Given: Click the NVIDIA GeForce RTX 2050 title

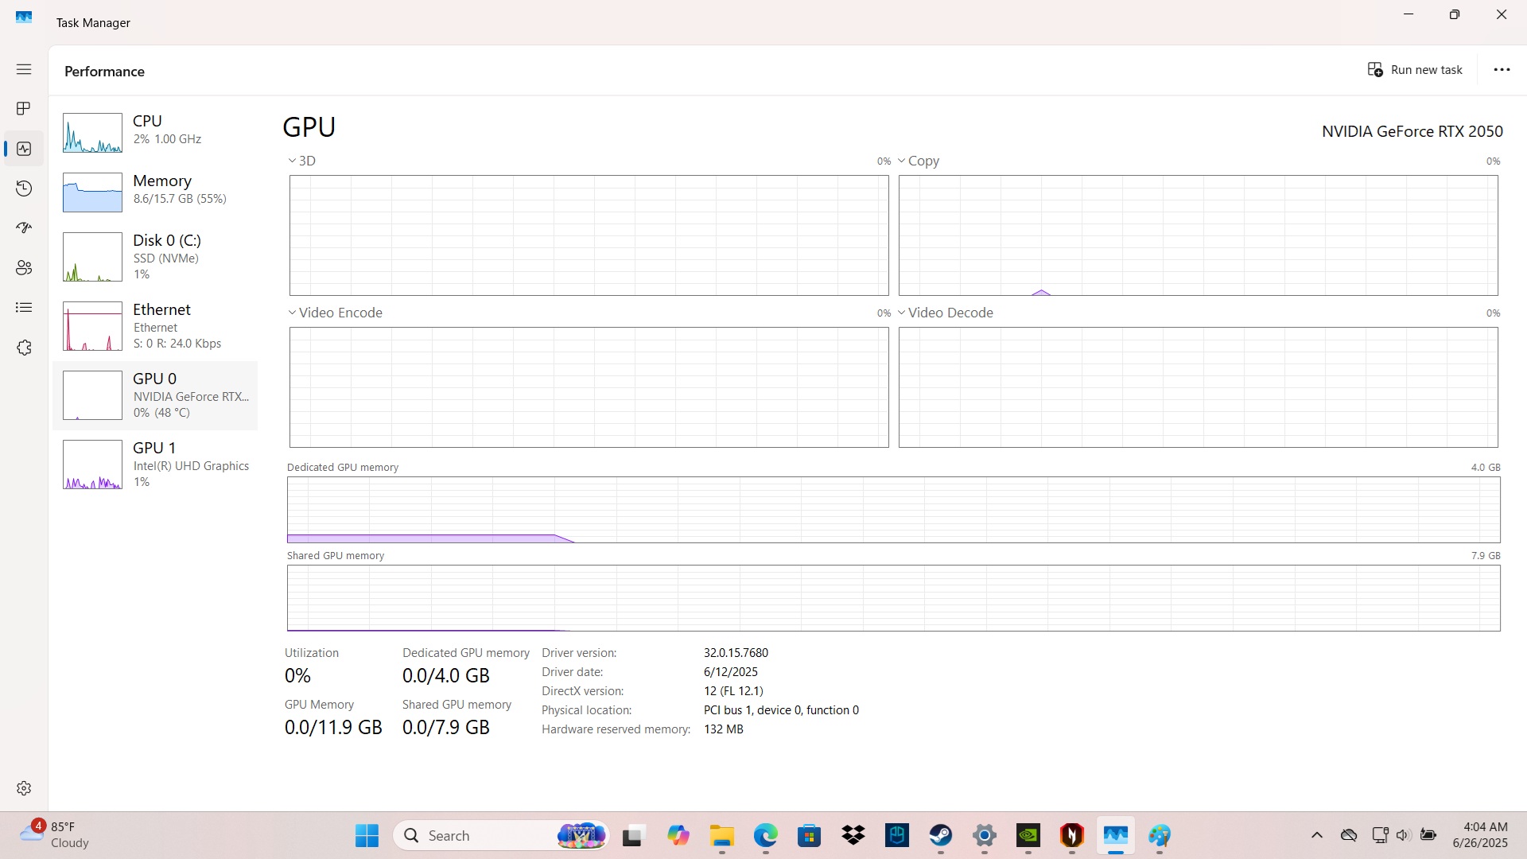Looking at the screenshot, I should tap(1412, 131).
